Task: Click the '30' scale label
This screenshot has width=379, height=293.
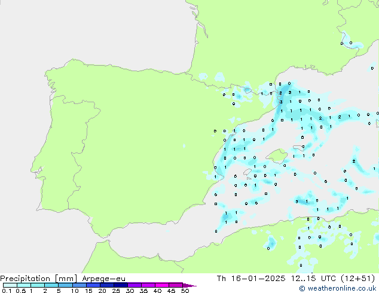Action: point(130,291)
